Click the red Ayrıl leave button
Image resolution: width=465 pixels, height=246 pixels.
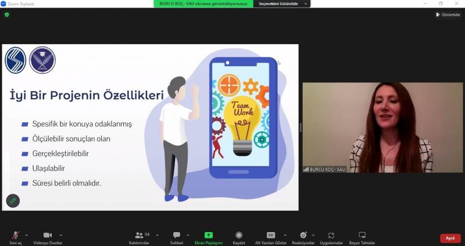(450, 238)
